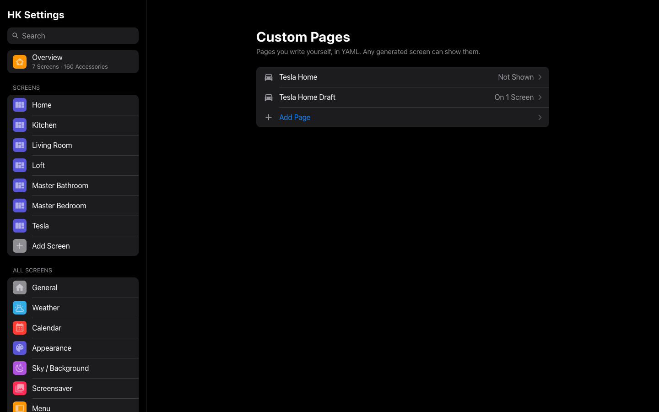Screen dimensions: 659x412
Task: Click the Add Screen button
Action: tap(73, 246)
